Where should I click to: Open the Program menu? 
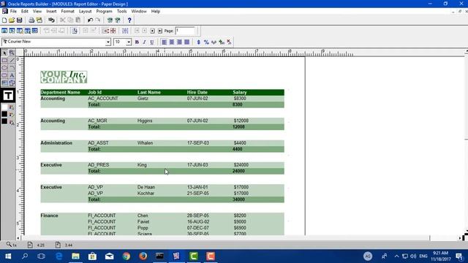(104, 12)
